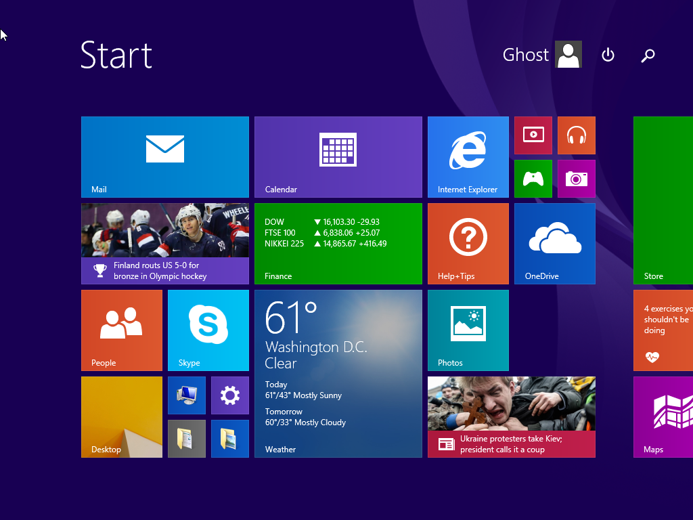
Task: Open the Camera app
Action: (x=576, y=178)
